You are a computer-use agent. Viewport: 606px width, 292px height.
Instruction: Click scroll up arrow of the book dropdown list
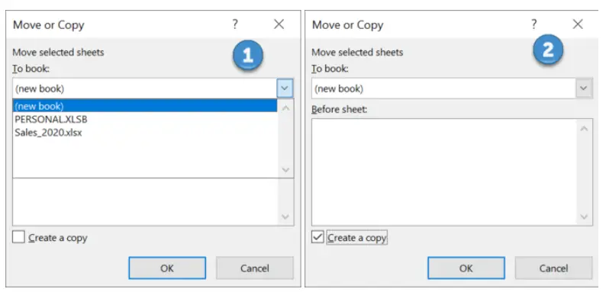click(x=285, y=108)
